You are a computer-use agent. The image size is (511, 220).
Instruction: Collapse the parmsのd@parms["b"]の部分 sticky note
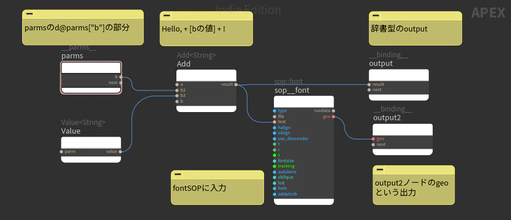click(29, 14)
